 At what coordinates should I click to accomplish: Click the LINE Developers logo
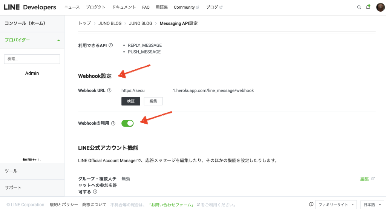tap(30, 8)
